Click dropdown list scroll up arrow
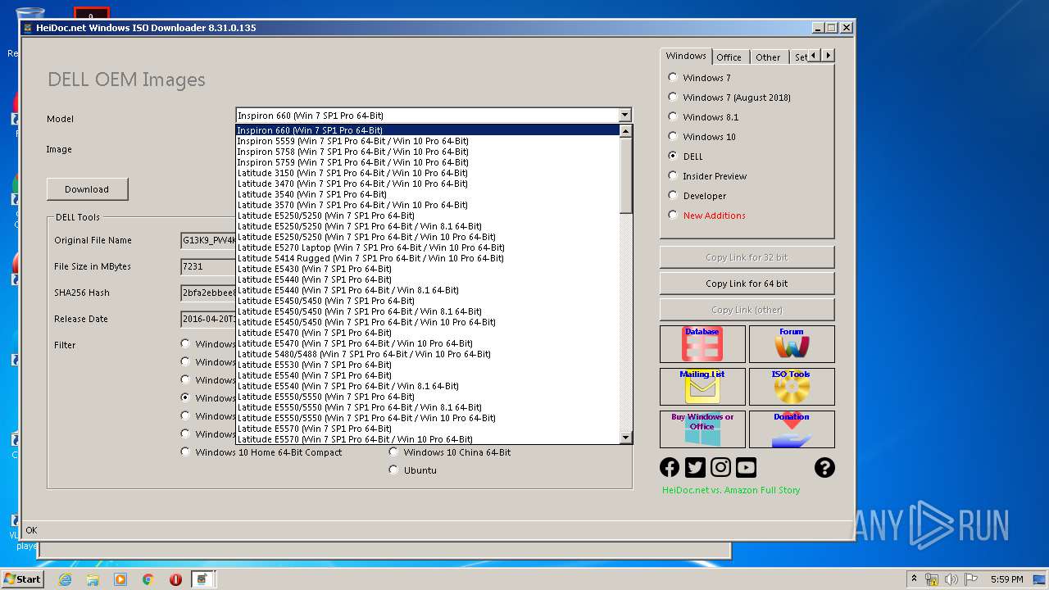The height and width of the screenshot is (590, 1049). pyautogui.click(x=626, y=131)
